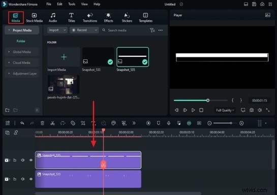277x195 pixels.
Task: Open the Import dropdown
Action: (x=57, y=30)
